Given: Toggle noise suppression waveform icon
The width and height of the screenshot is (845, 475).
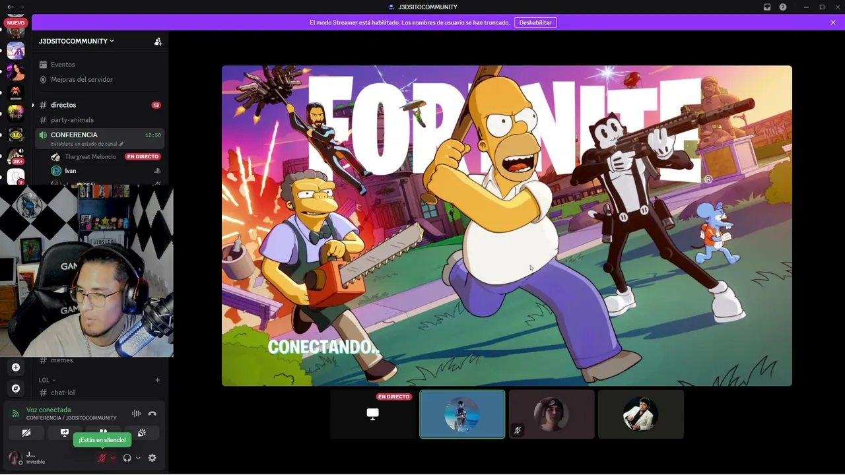Looking at the screenshot, I should tap(136, 414).
